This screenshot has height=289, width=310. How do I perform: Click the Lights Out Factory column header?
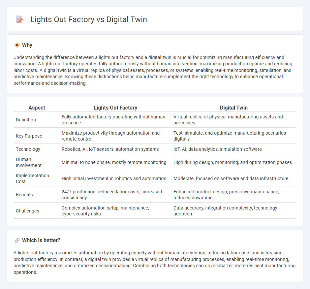(x=115, y=108)
